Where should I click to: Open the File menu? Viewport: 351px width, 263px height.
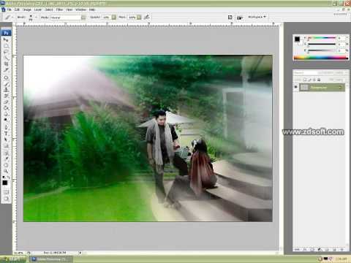pyautogui.click(x=9, y=9)
